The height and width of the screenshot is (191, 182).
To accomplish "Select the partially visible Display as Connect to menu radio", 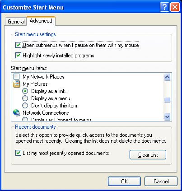I will pos(25,119).
